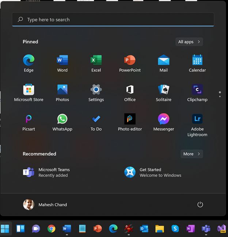Screen dimensions: 228x237
Task: Open the Edge pinned app
Action: click(x=28, y=63)
